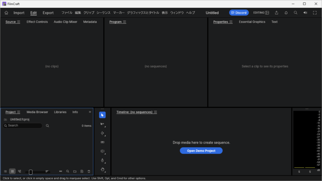
Task: Click the project folder icon beside Untitled.fcproj
Action: (5, 119)
